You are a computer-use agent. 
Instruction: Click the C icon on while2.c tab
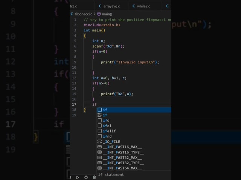coord(134,6)
